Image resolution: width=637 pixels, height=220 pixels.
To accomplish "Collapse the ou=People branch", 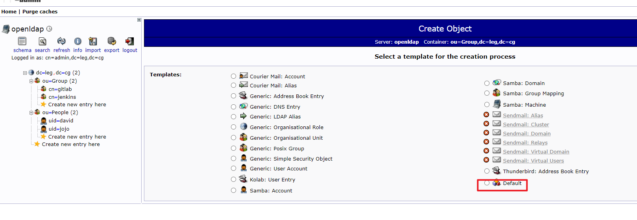I will pos(31,113).
